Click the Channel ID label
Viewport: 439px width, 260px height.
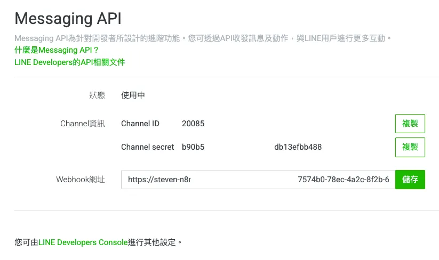[x=140, y=124]
